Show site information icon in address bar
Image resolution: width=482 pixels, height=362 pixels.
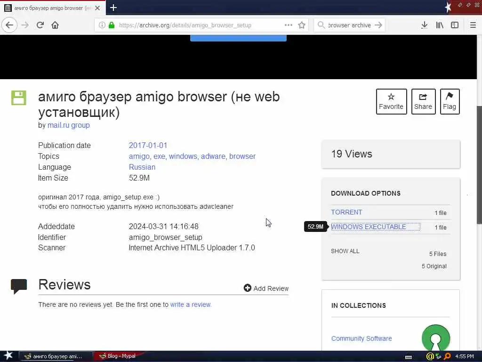click(x=102, y=25)
